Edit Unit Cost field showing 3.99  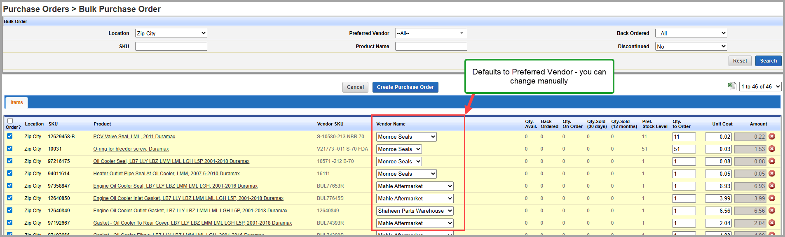click(718, 198)
